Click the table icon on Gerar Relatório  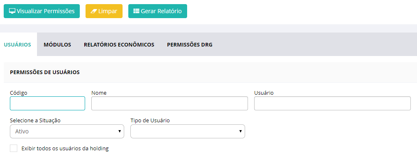(136, 11)
